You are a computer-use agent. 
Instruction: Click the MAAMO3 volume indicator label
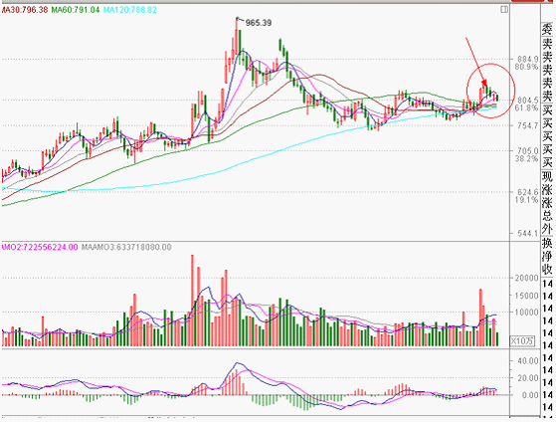pyautogui.click(x=126, y=247)
